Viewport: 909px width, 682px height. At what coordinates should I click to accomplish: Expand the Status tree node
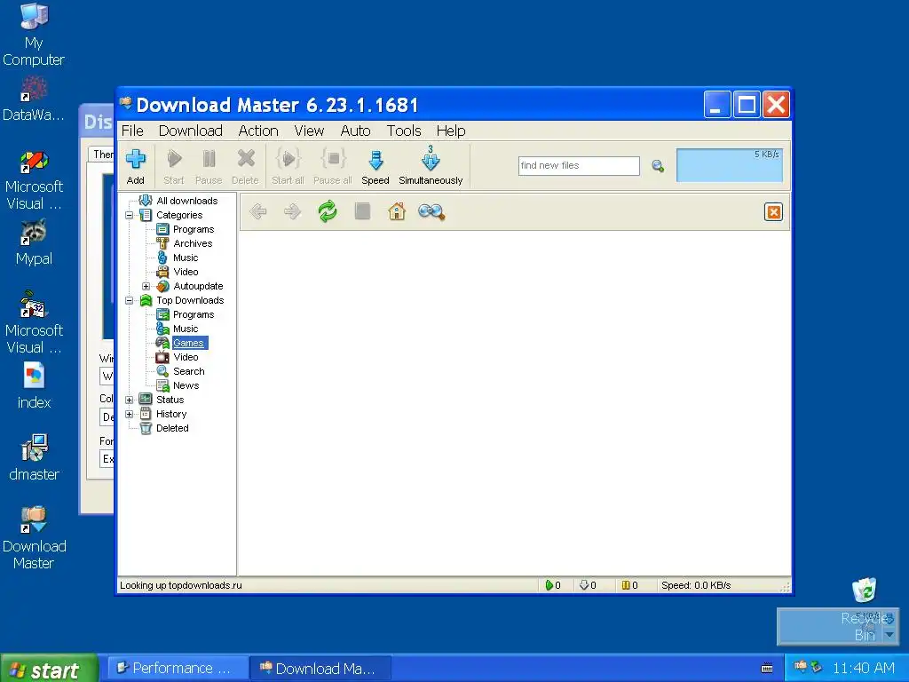coord(130,400)
